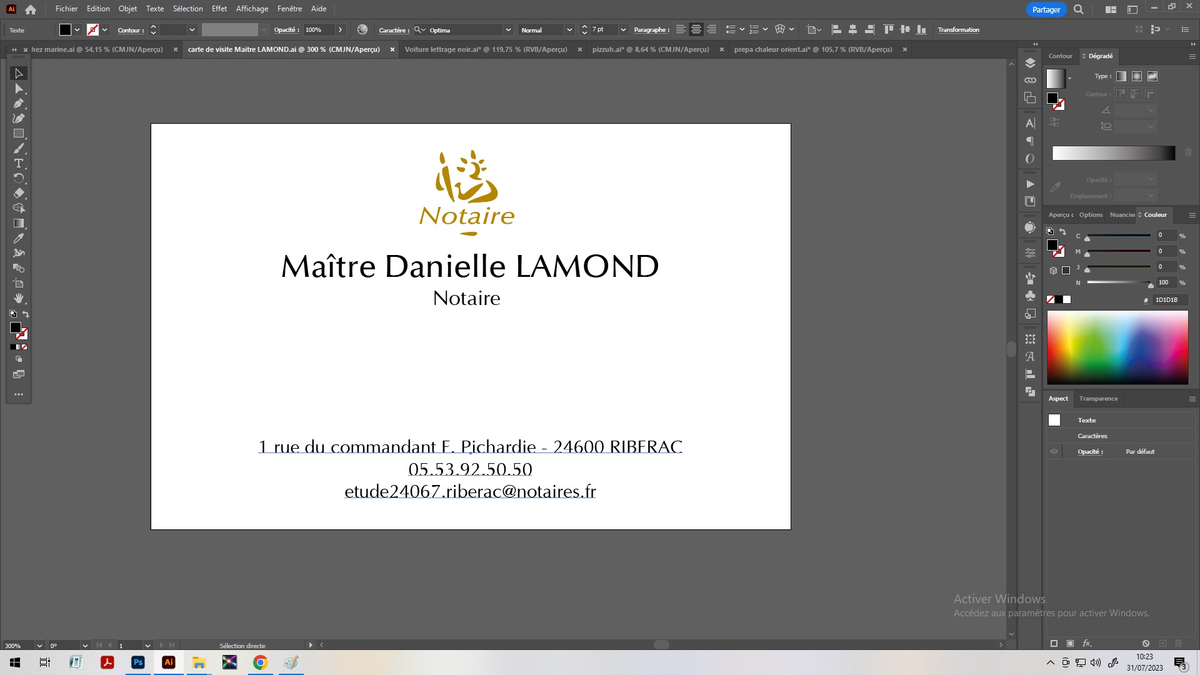The image size is (1200, 675).
Task: Open the bullet list options dropdown
Action: tap(742, 30)
